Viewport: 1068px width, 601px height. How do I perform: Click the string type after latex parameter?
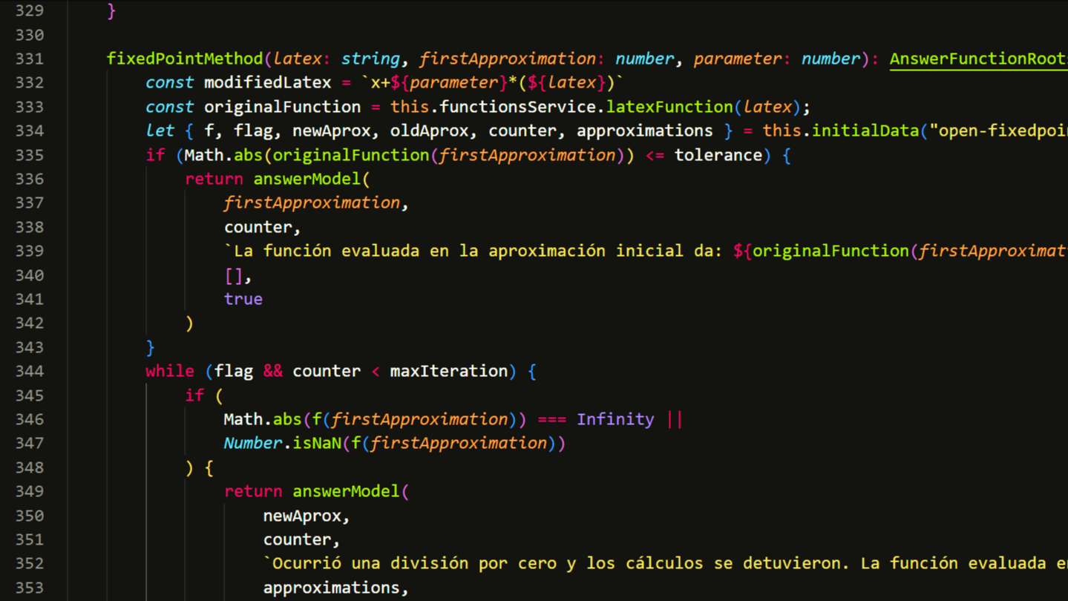click(371, 59)
